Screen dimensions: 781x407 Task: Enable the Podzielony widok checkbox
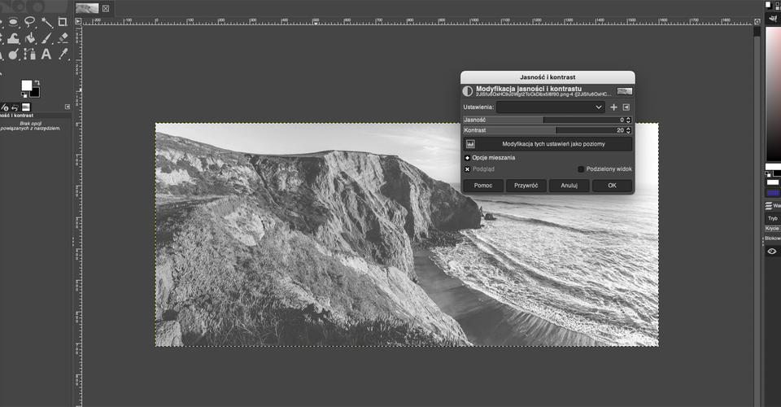point(581,168)
